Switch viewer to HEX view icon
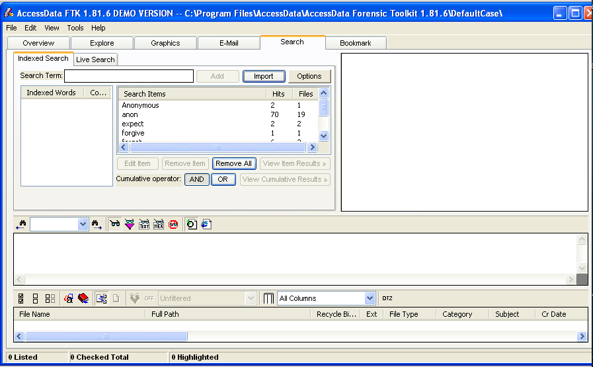This screenshot has height=367, width=593. click(x=159, y=224)
